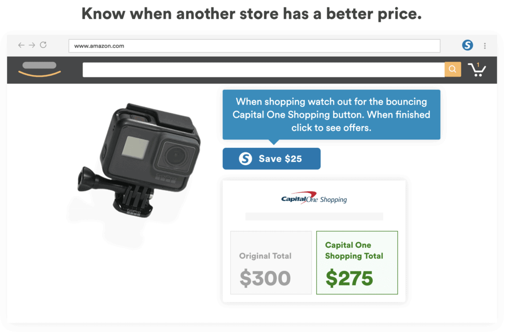Screen dimensions: 509x332
Task: Click the cart item count badge
Action: (x=478, y=65)
